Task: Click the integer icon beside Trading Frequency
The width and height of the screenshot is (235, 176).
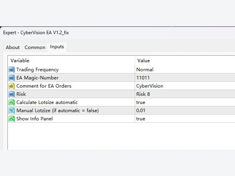Action: [12, 70]
